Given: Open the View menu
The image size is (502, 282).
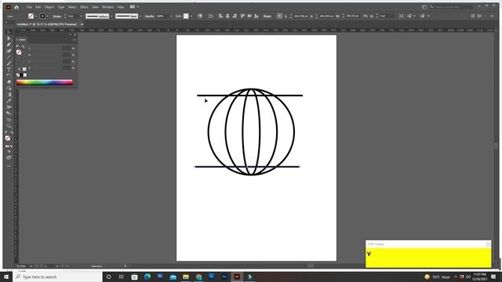Looking at the screenshot, I should (96, 7).
